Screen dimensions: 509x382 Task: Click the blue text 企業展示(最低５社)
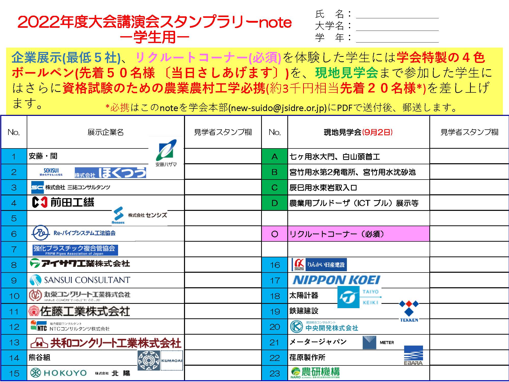66,58
